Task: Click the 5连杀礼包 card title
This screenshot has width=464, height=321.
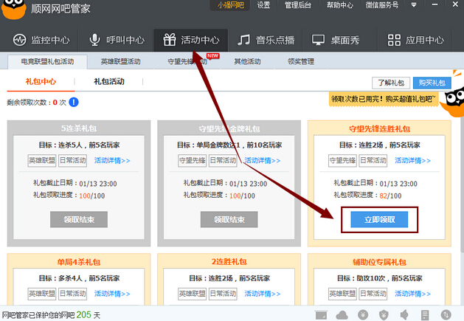Action: 79,128
